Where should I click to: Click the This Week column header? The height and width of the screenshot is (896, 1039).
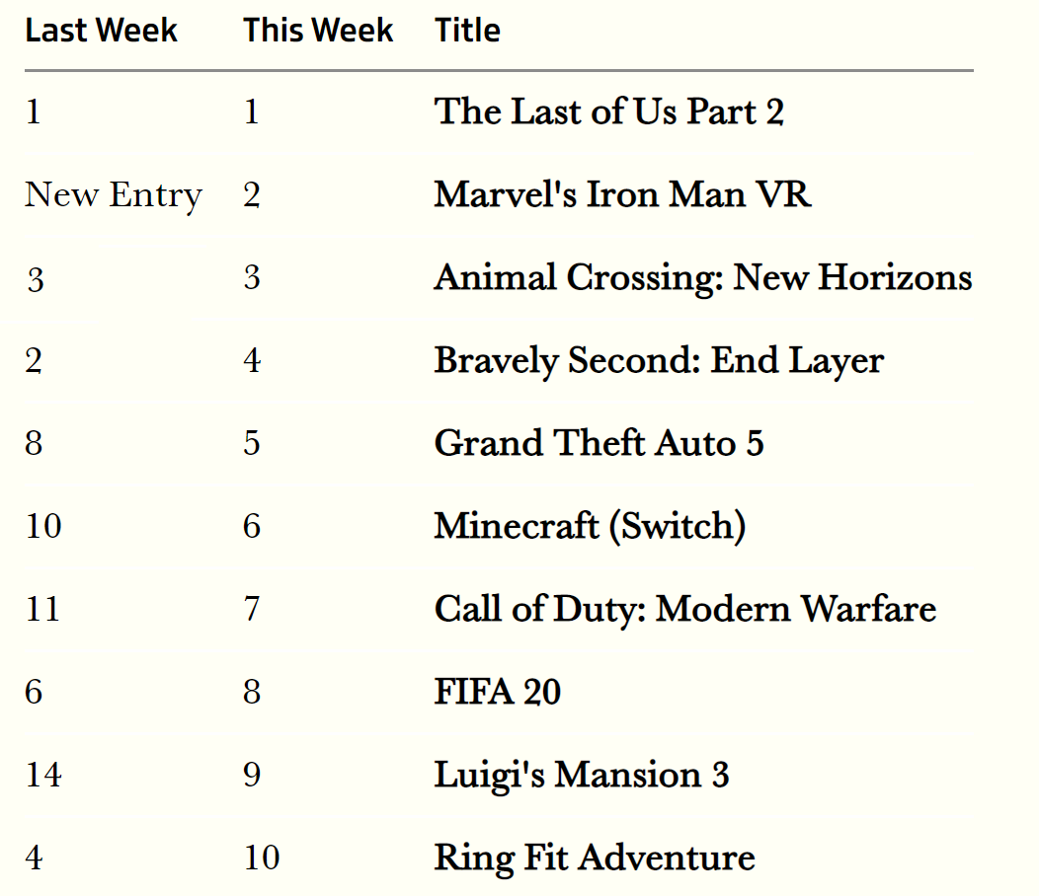tap(318, 31)
